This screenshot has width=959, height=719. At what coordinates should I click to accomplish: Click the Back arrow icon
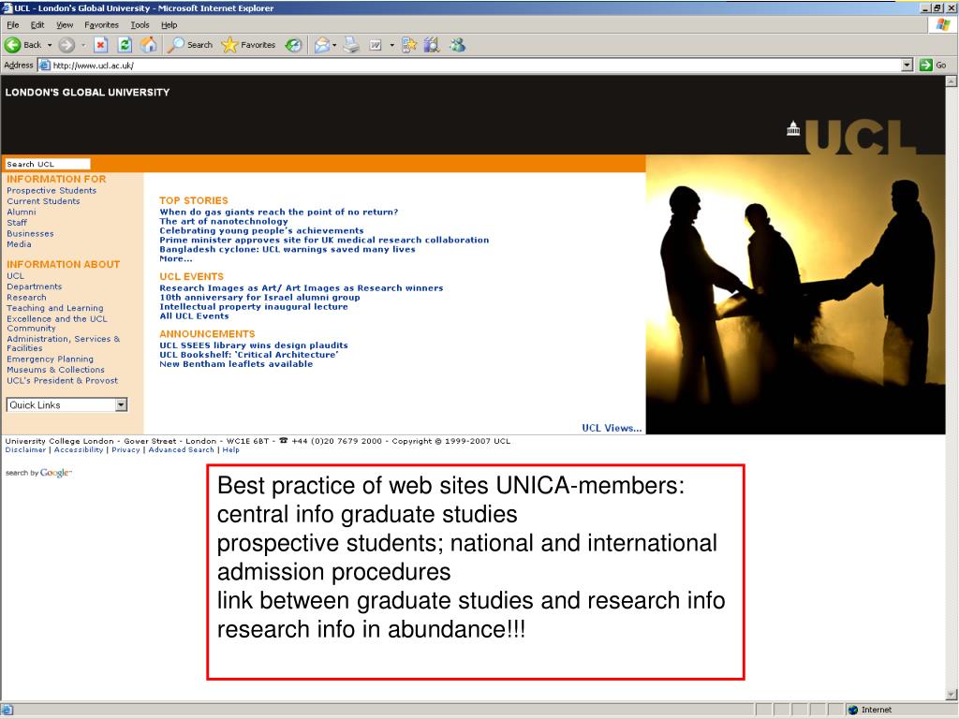click(12, 45)
